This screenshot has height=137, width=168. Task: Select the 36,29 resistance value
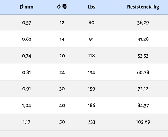143,23
